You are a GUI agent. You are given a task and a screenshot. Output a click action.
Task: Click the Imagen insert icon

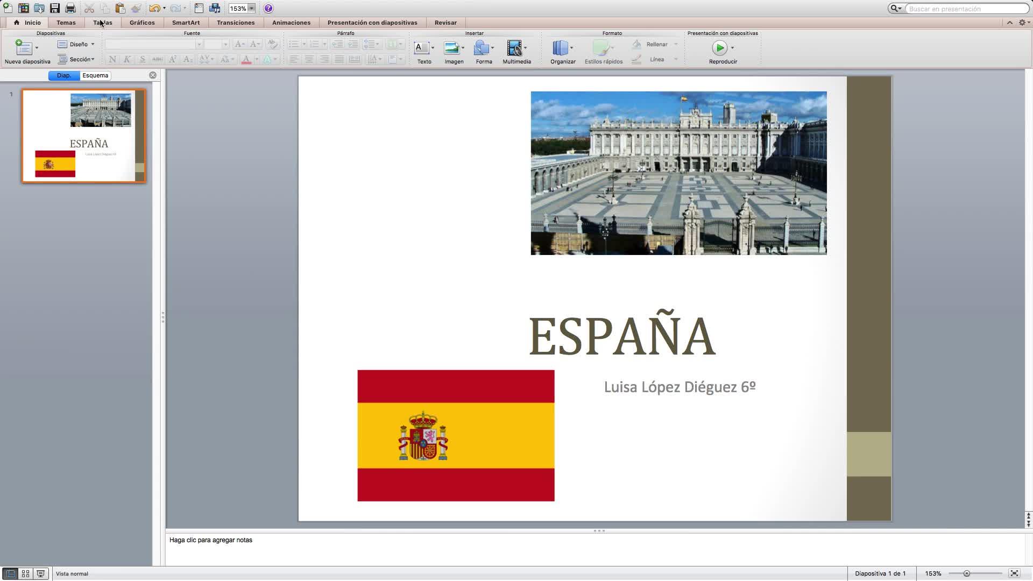[452, 48]
